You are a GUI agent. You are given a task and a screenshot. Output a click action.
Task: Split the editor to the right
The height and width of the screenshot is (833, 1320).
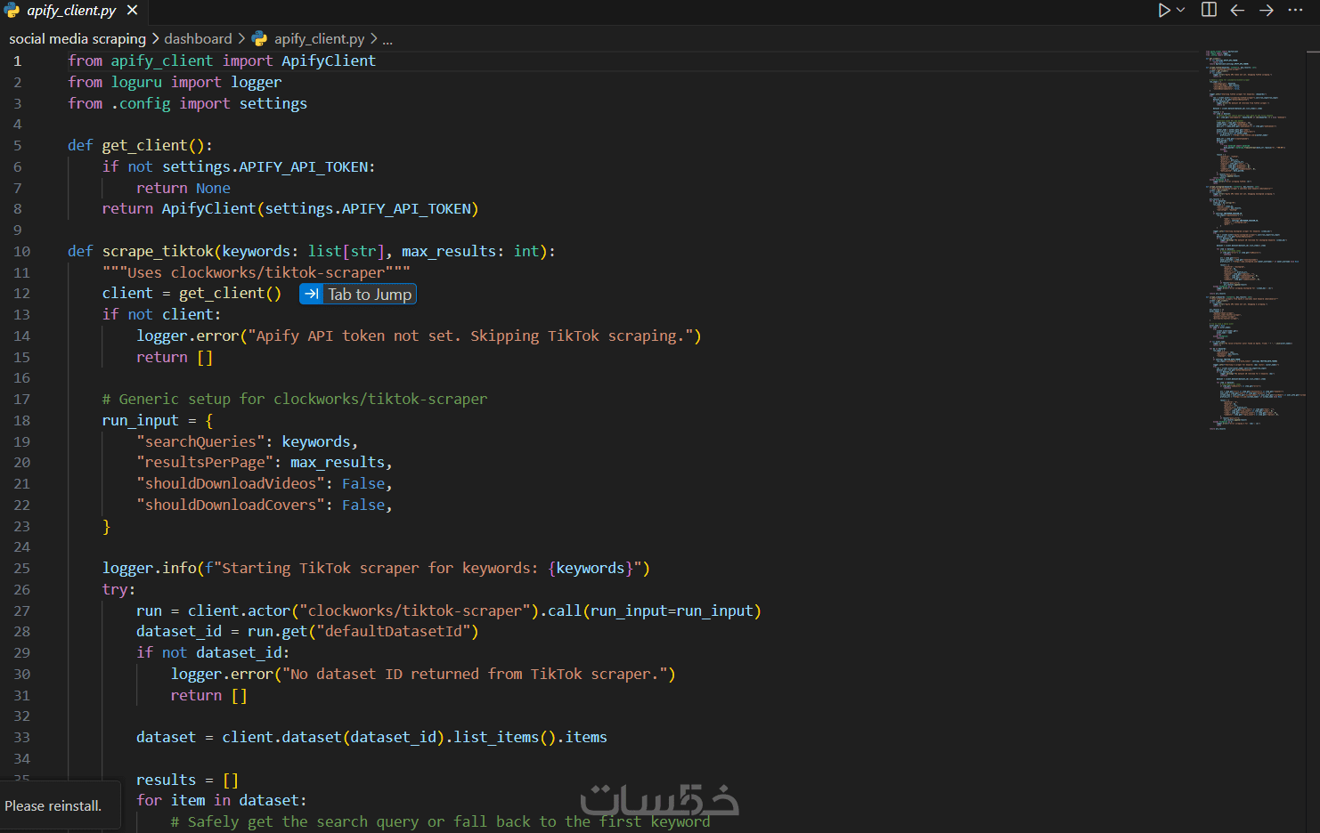point(1209,10)
